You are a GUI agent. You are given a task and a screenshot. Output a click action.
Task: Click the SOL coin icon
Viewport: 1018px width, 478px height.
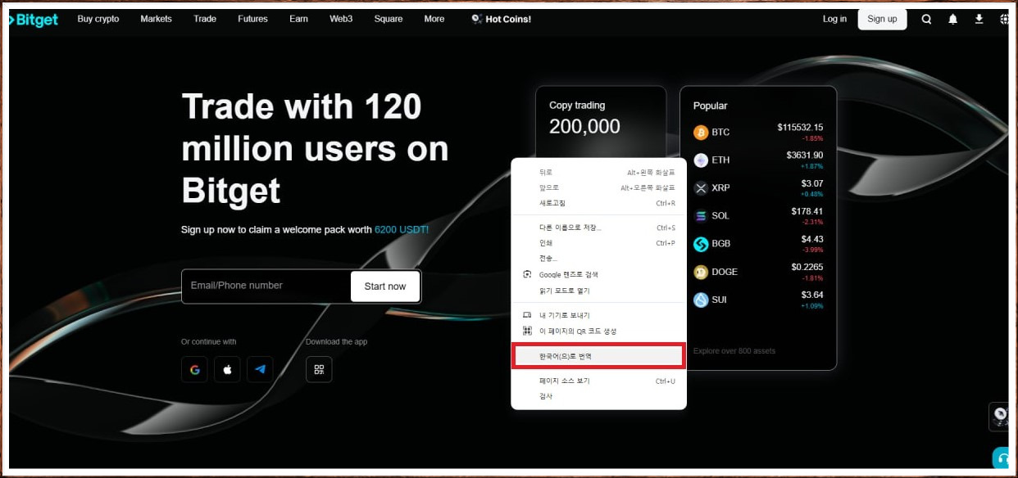click(701, 216)
